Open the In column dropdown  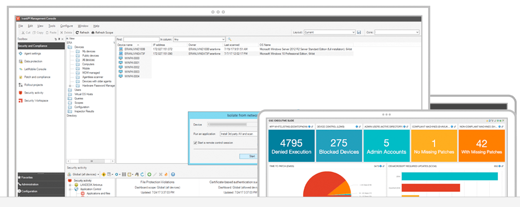199,39
